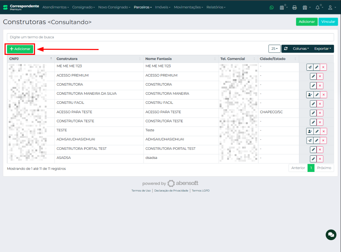Sort by the Cidade/Estado column header
341x252 pixels.
click(x=278, y=59)
